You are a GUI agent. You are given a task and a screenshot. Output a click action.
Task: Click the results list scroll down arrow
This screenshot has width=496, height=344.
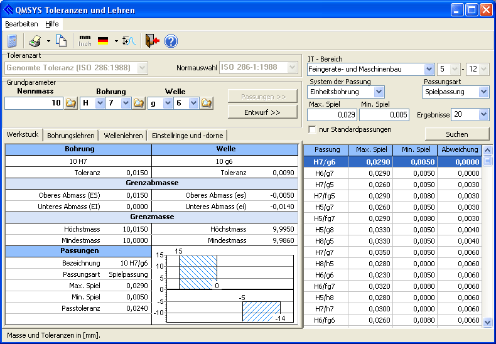point(487,322)
